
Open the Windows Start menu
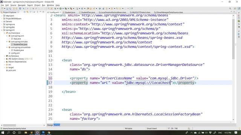point(3,133)
